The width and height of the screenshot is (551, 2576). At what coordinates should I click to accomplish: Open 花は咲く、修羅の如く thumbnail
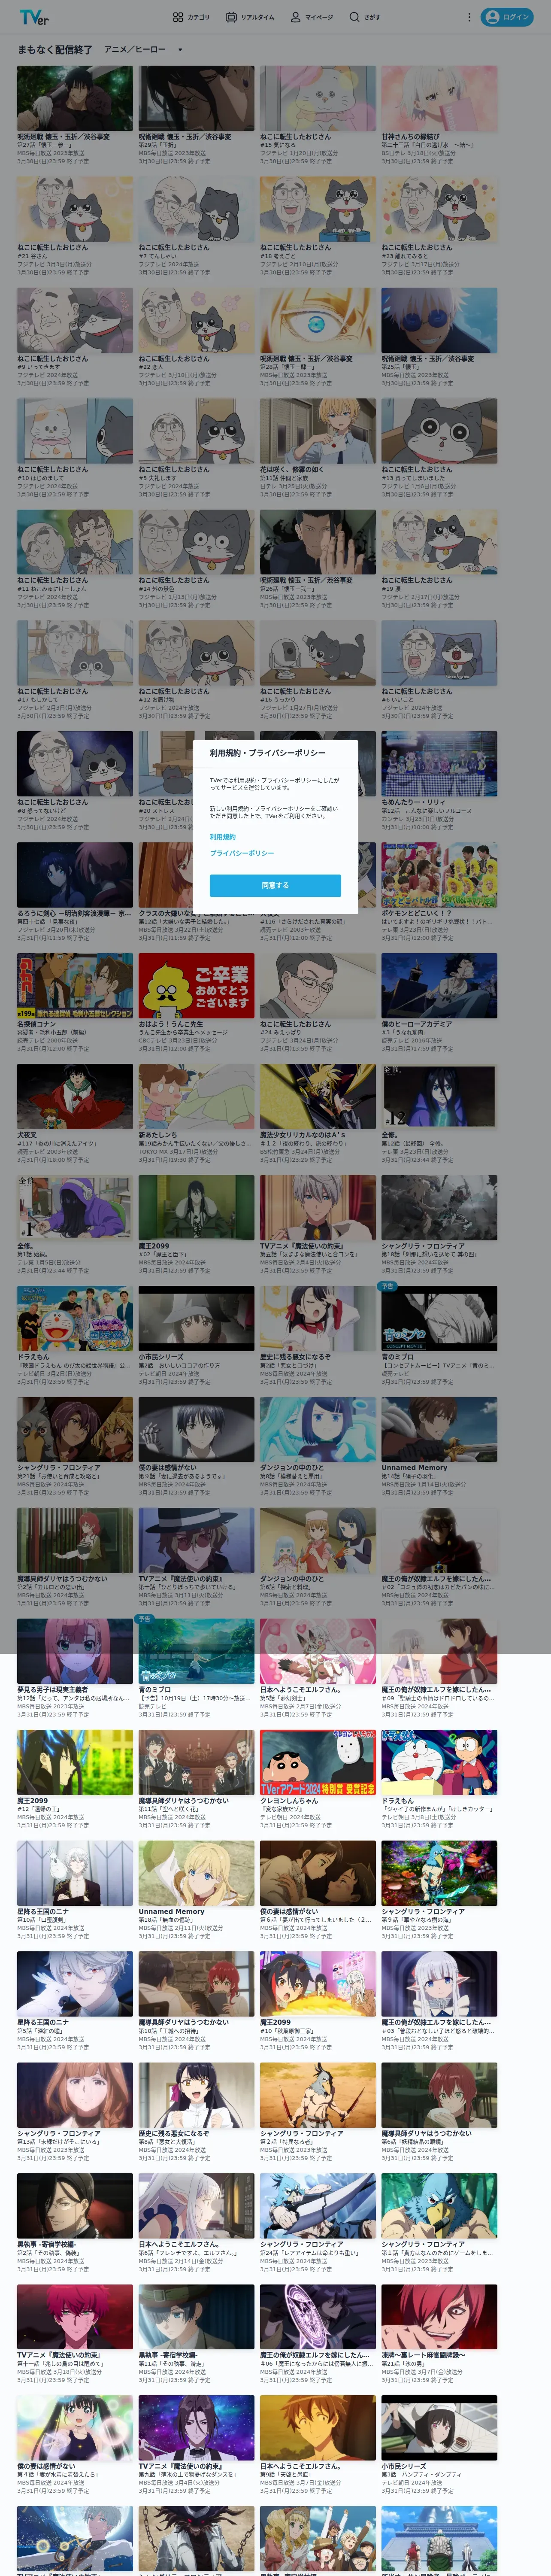(x=318, y=431)
